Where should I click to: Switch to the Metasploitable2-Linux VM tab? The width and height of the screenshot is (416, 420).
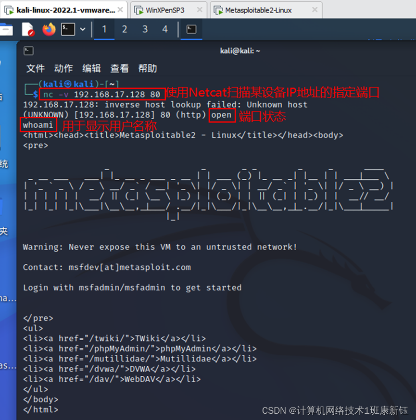(266, 10)
